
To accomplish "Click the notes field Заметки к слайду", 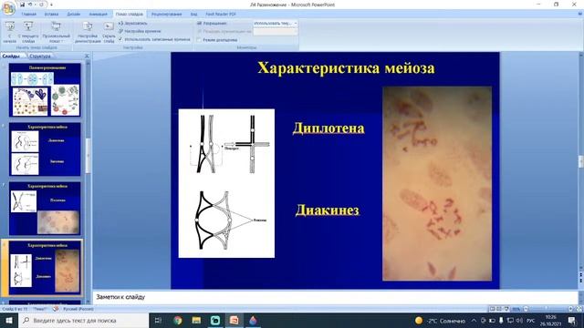I will point(335,297).
